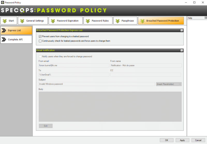This screenshot has height=144, width=207.
Task: Click the chevron icon on General Settings tab
Action: coord(22,21)
